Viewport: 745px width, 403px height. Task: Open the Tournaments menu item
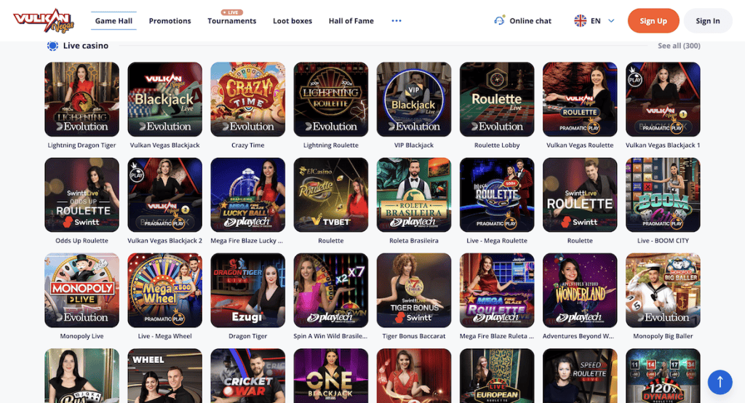(x=232, y=21)
